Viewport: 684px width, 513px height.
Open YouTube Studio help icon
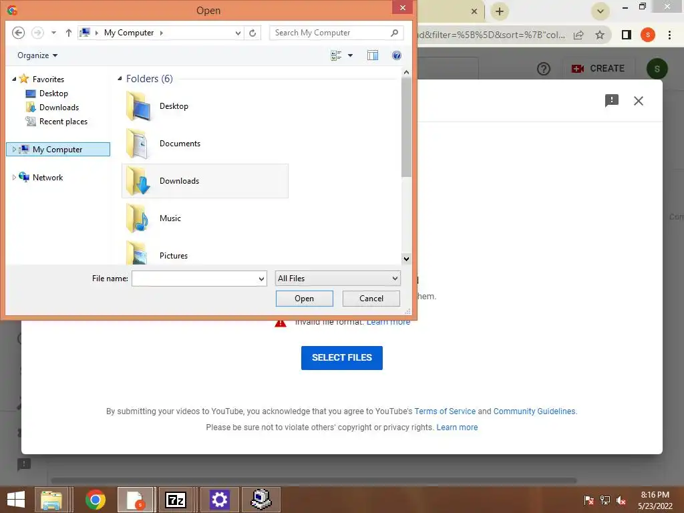pos(544,69)
